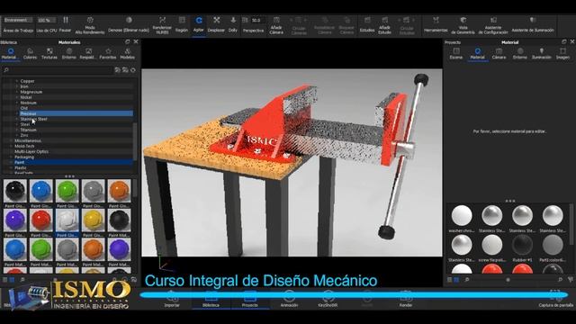Switch to library Favoritos tab

[108, 54]
